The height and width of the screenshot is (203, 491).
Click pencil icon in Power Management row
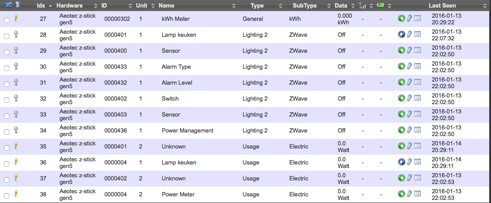tap(409, 130)
